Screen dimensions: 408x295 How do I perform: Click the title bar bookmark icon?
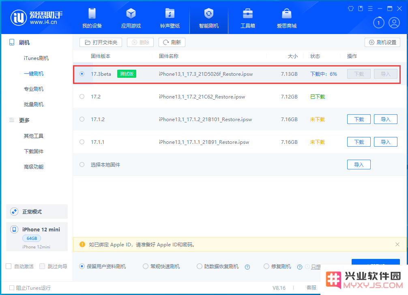coord(361,9)
